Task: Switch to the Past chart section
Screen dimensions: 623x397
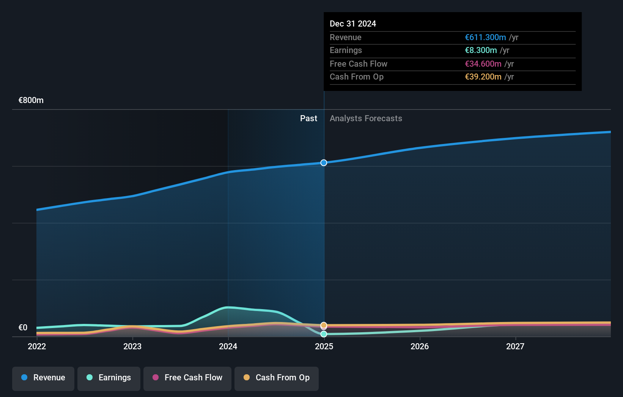Action: [308, 118]
